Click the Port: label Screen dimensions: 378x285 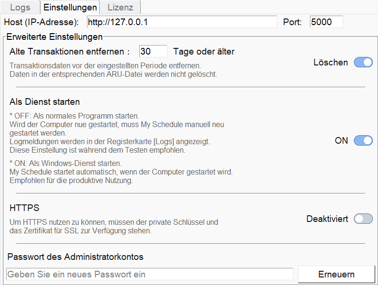292,22
